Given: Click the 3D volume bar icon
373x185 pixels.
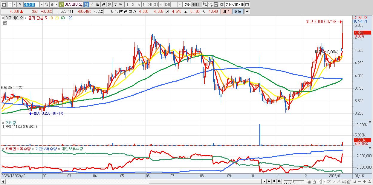Looking at the screenshot, I should [x=344, y=181].
